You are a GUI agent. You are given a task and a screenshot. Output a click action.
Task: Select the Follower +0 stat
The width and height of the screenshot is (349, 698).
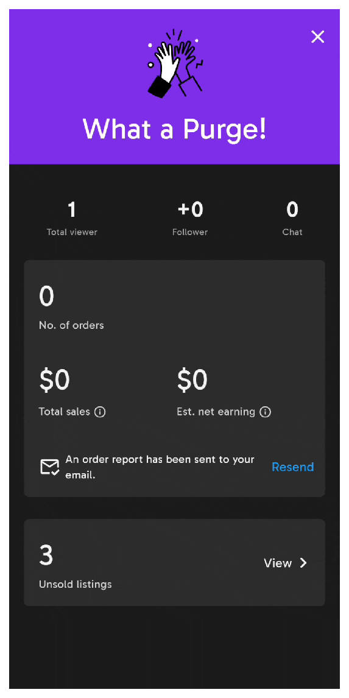(190, 219)
